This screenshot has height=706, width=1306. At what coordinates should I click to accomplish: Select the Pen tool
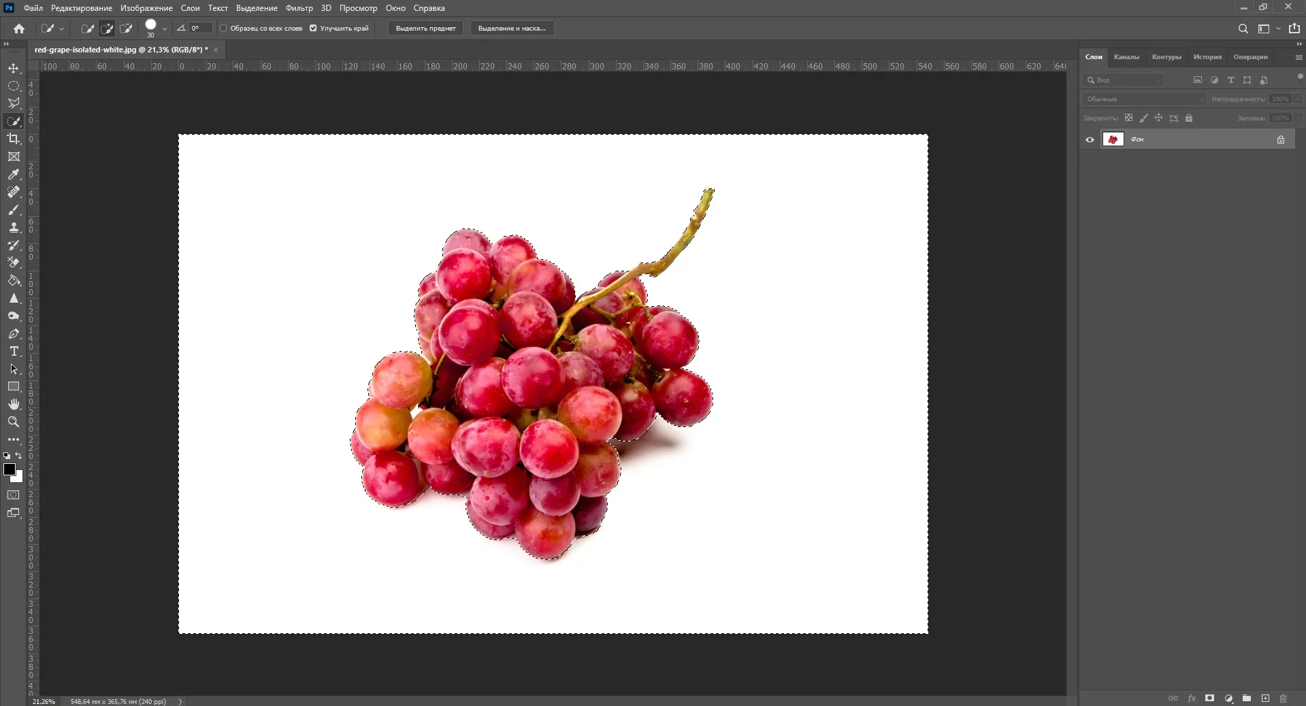click(14, 334)
